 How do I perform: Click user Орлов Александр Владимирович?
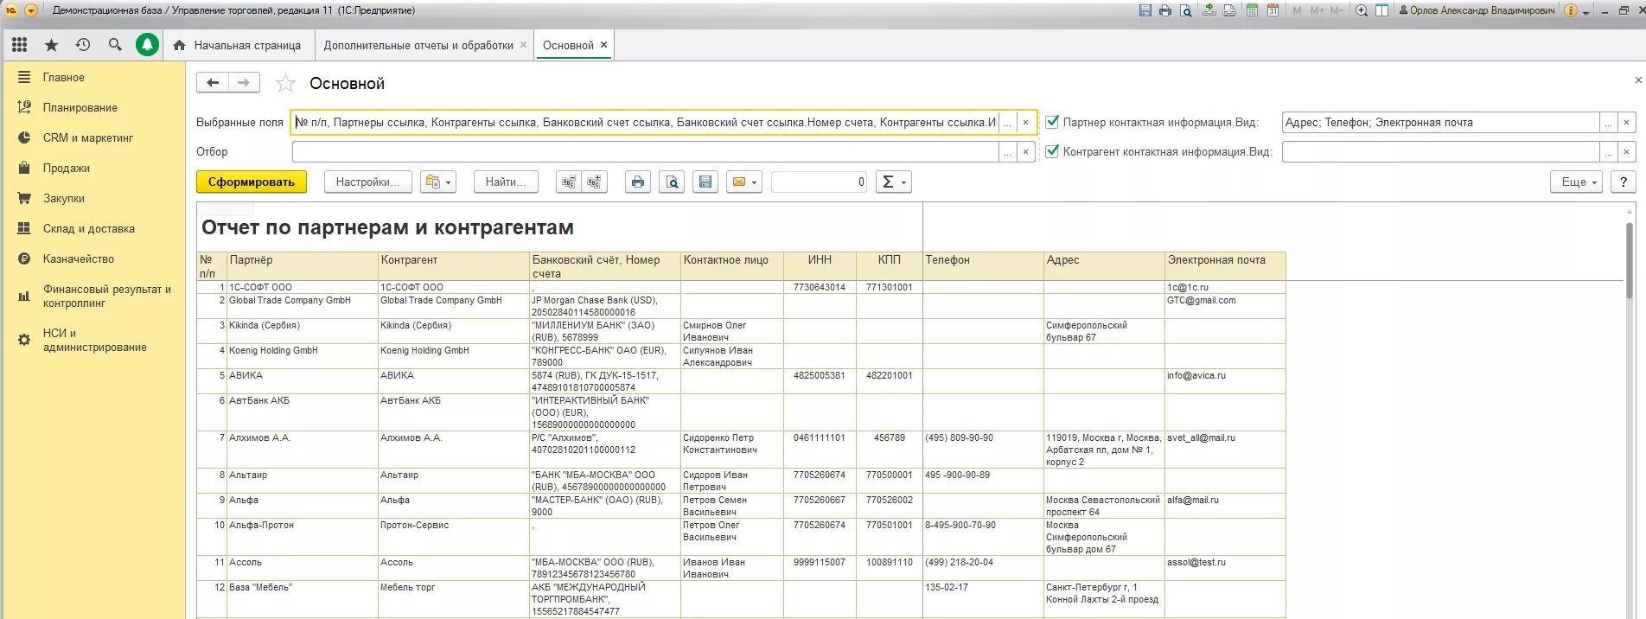pos(1476,10)
